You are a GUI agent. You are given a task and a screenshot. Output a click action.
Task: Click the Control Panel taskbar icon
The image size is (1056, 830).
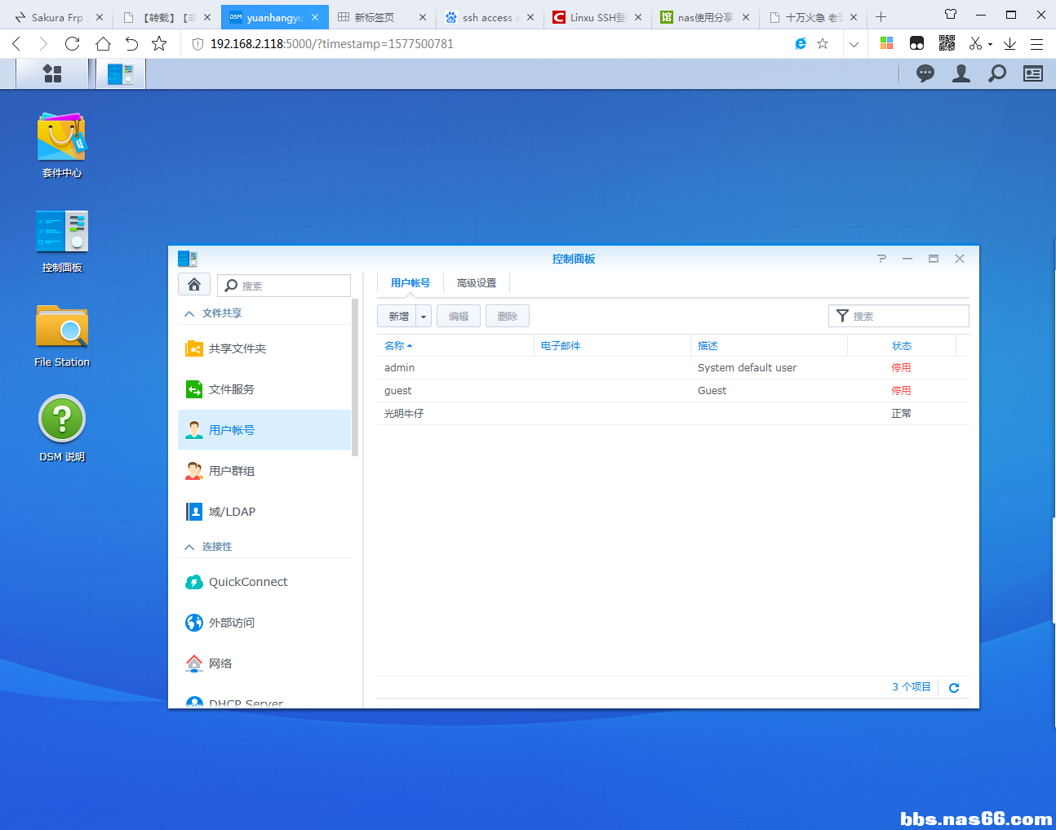point(121,73)
